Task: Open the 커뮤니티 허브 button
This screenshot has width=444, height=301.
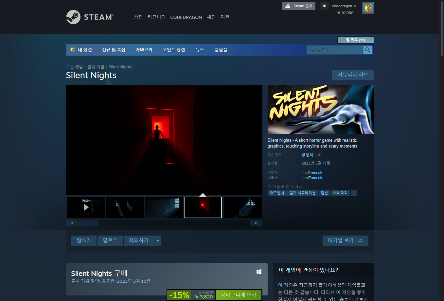Action: coord(353,75)
